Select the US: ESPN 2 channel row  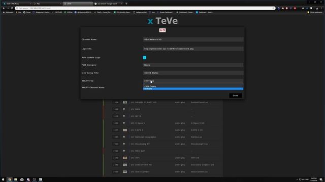pyautogui.click(x=163, y=130)
